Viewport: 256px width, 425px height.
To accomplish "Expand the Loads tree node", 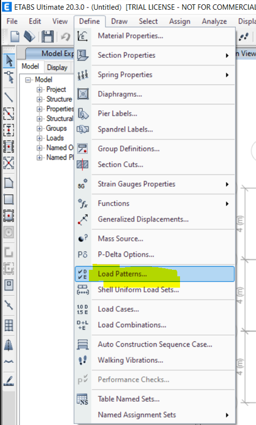I will point(39,138).
